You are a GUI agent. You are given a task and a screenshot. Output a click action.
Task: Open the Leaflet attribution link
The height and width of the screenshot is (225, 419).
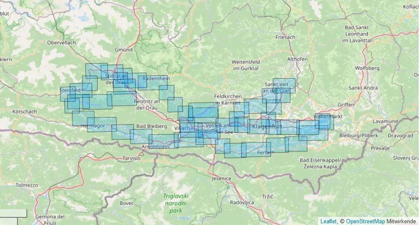[328, 222]
